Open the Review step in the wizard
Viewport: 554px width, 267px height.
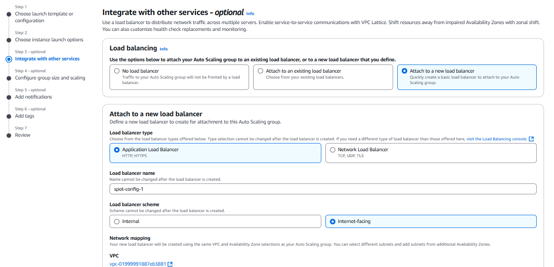[23, 135]
